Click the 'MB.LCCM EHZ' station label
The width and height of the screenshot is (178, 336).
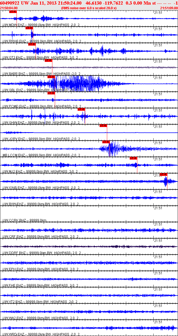tap(14, 155)
